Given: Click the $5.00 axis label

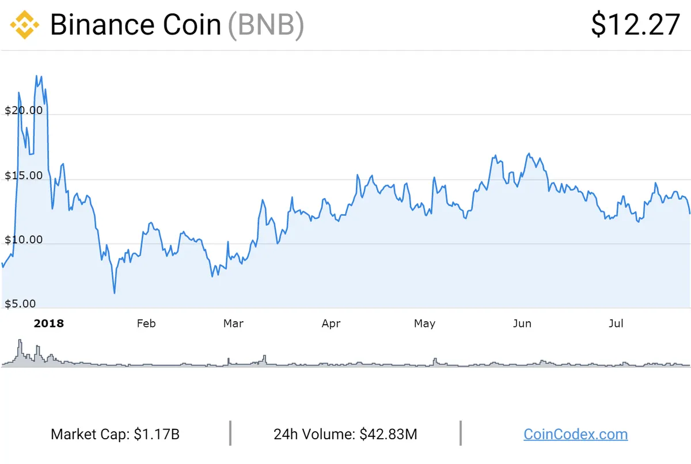Looking at the screenshot, I should 21,303.
